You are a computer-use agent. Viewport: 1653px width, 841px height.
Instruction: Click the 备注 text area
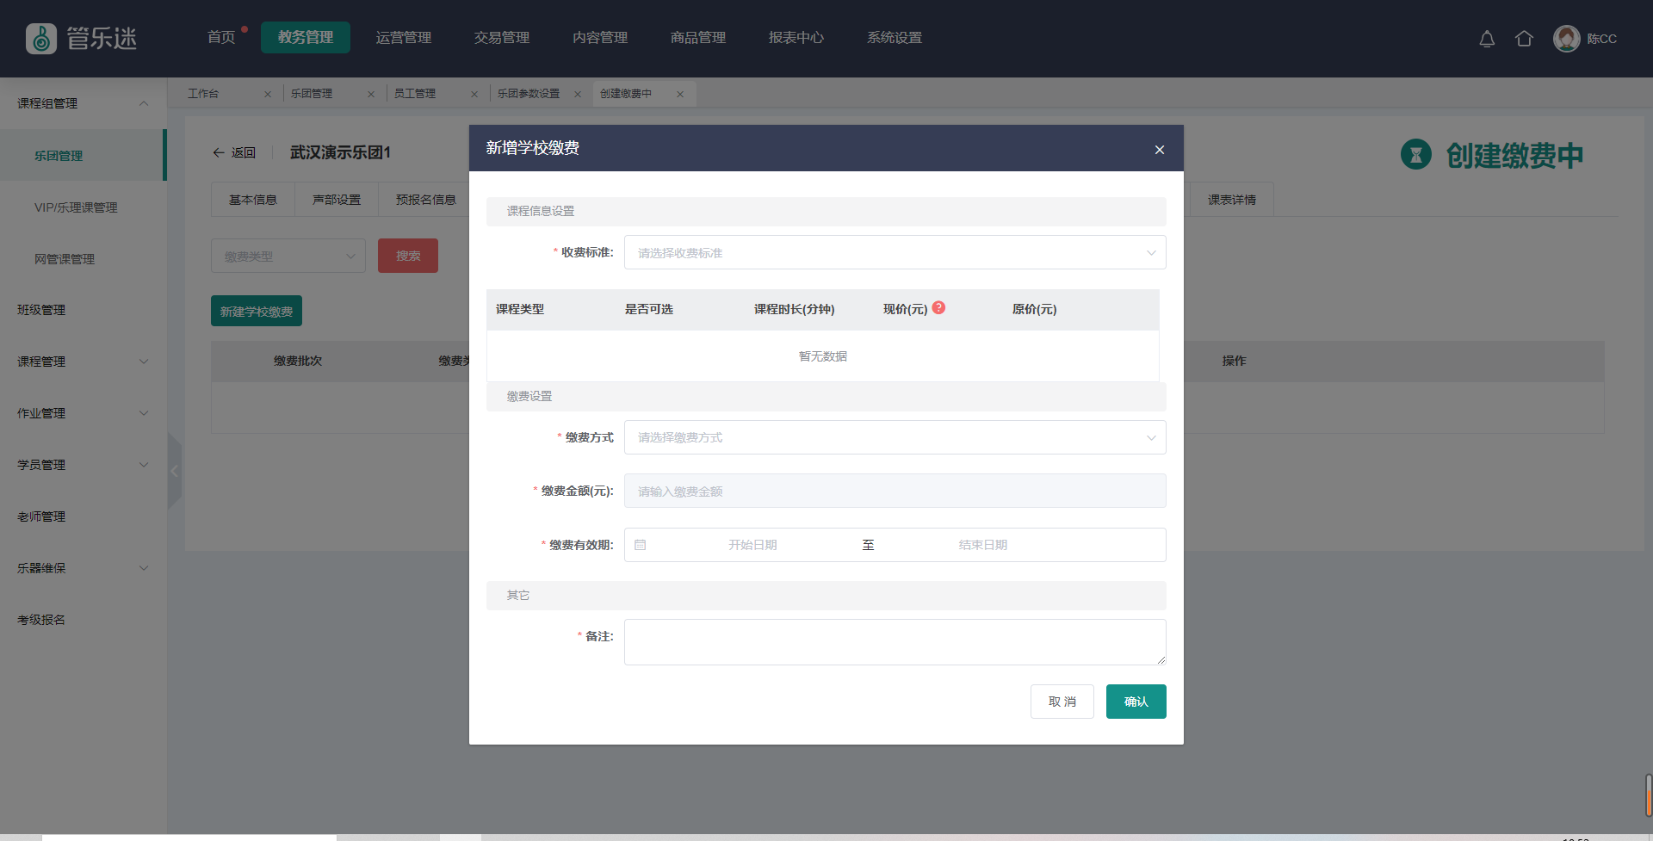[895, 642]
